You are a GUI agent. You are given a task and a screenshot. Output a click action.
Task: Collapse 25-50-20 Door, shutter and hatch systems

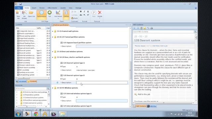pos(53,57)
